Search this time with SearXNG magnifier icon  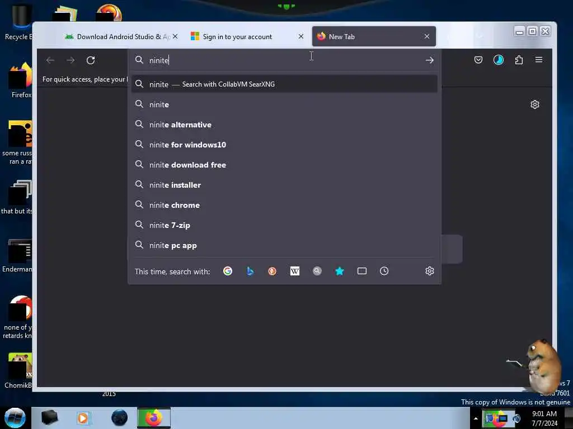(x=317, y=271)
